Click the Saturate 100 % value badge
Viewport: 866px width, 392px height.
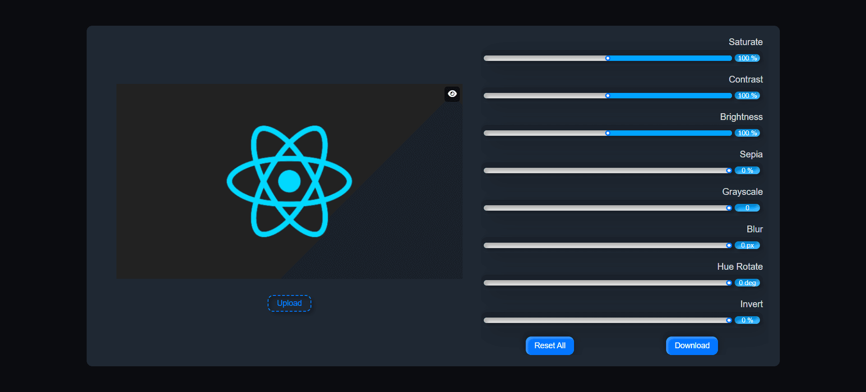[747, 58]
